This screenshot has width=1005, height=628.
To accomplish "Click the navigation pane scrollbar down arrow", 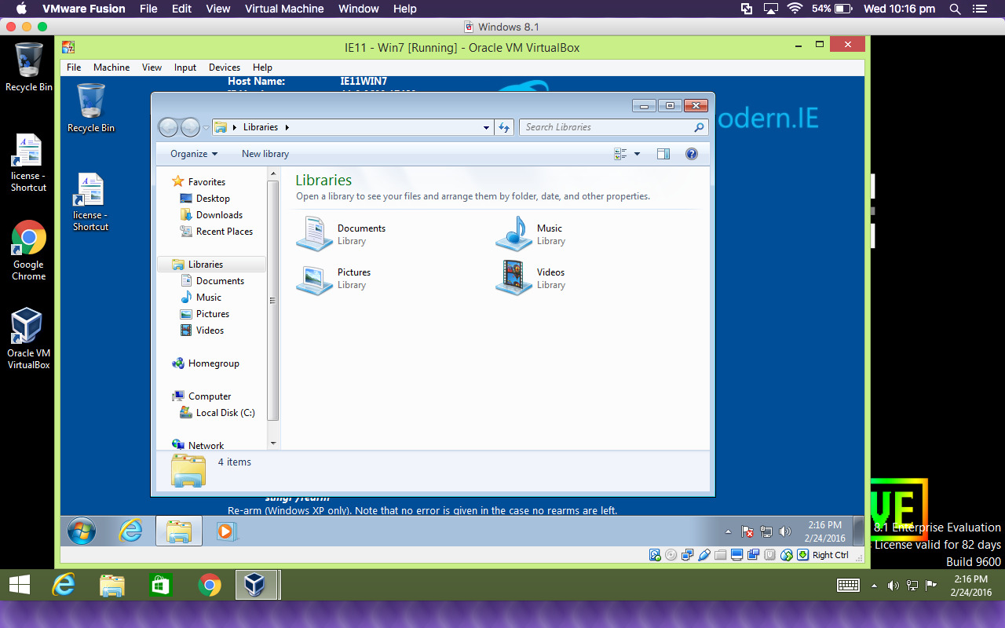I will pyautogui.click(x=273, y=444).
